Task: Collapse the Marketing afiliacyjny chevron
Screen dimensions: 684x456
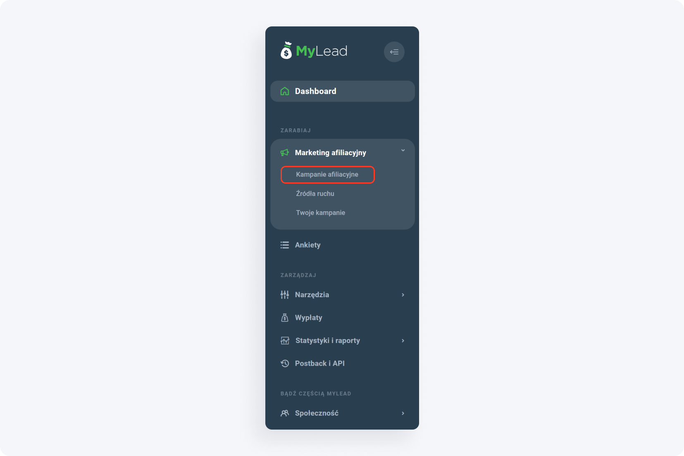Action: 403,151
